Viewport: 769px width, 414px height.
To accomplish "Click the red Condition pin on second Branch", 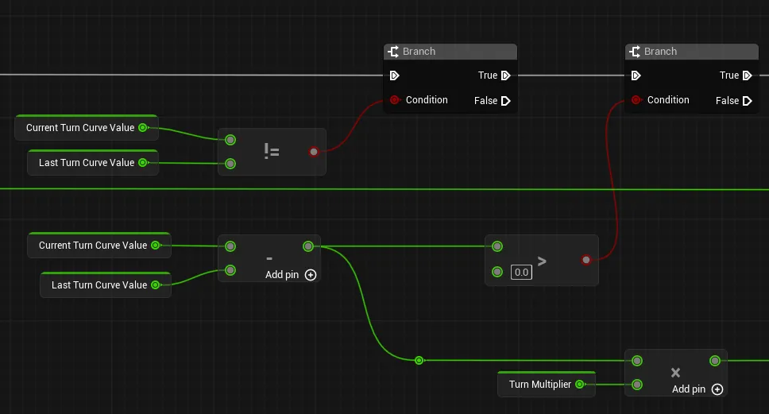I will [636, 100].
